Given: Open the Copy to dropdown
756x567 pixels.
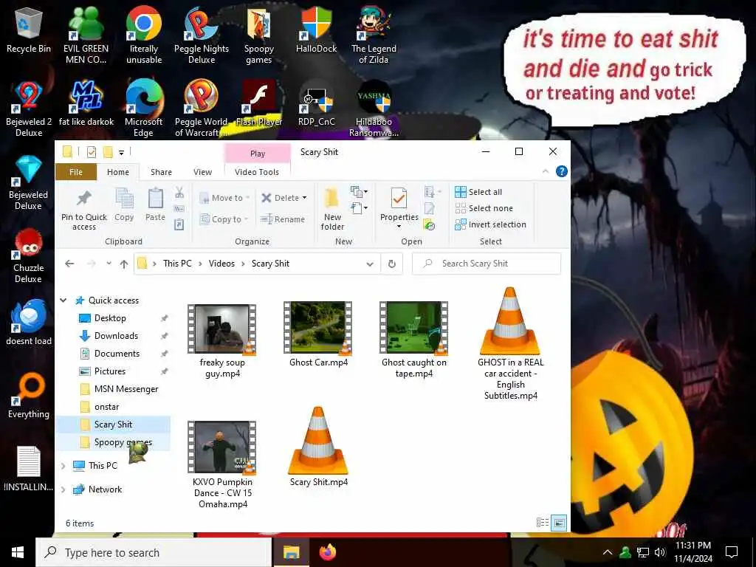Looking at the screenshot, I should (223, 219).
